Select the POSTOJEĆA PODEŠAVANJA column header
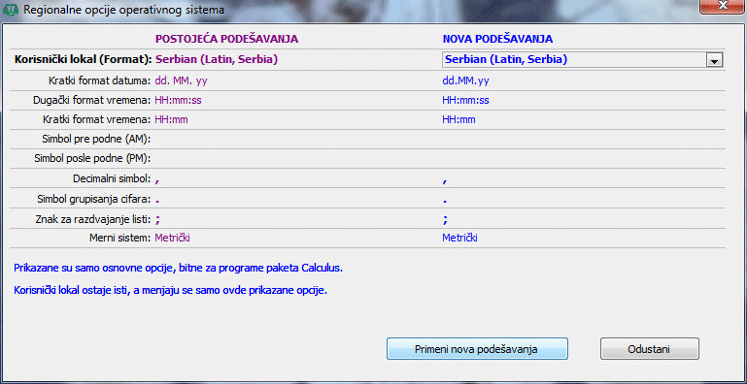This screenshot has height=384, width=747. pos(227,39)
